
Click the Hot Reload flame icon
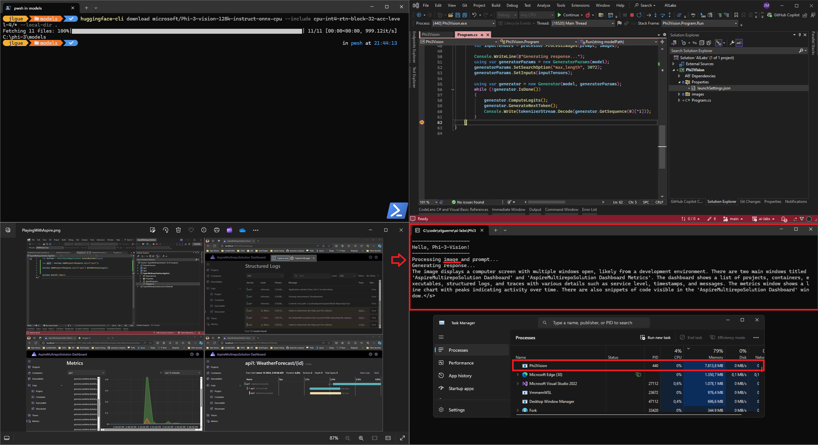pyautogui.click(x=588, y=15)
